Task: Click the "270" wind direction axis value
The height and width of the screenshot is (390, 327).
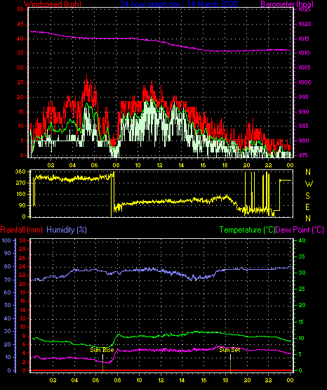Action: coord(20,183)
